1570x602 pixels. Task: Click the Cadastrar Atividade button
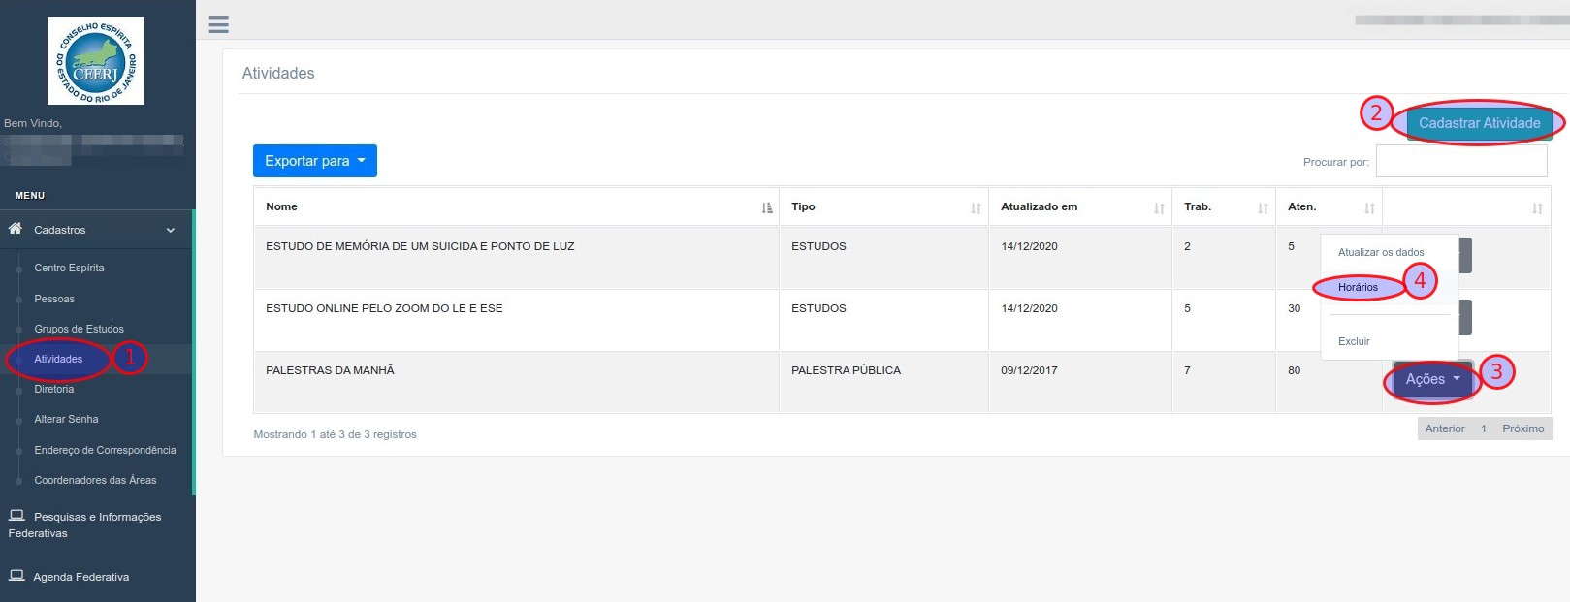pos(1479,123)
